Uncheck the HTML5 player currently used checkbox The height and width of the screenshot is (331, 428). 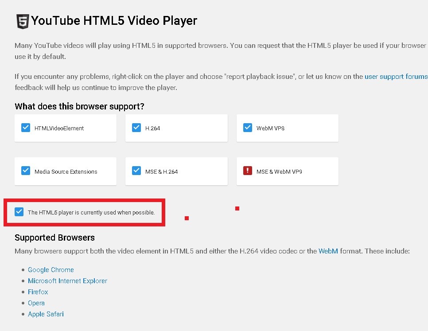[19, 211]
